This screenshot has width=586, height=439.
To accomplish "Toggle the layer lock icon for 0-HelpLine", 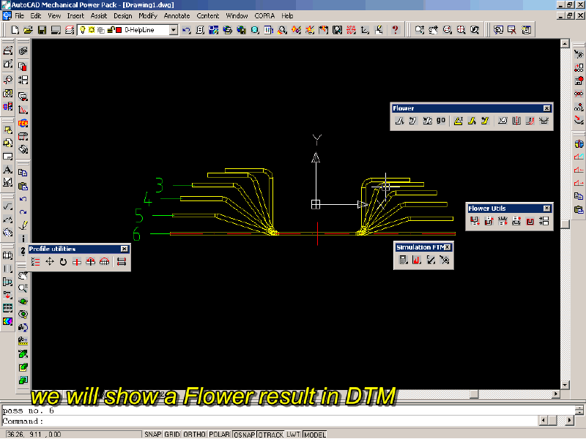I will point(111,30).
